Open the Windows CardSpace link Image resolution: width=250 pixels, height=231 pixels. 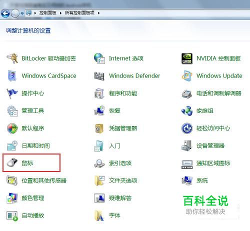pyautogui.click(x=49, y=76)
